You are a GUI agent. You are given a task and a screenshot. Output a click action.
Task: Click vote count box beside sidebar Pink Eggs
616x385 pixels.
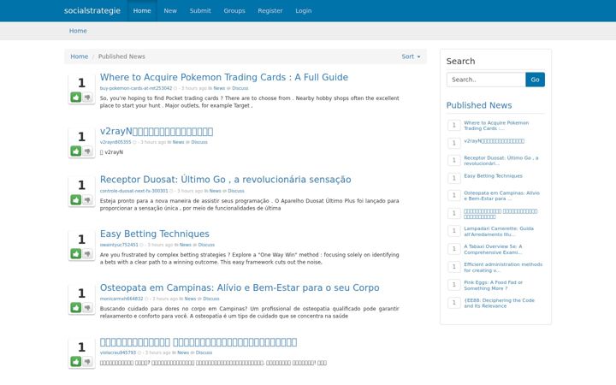(453, 284)
